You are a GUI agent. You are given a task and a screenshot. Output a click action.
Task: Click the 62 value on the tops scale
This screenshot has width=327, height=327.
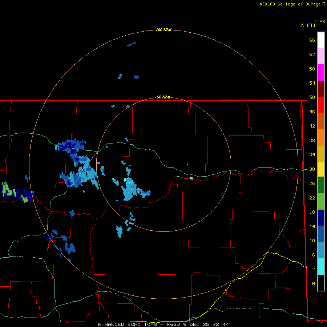click(x=312, y=54)
